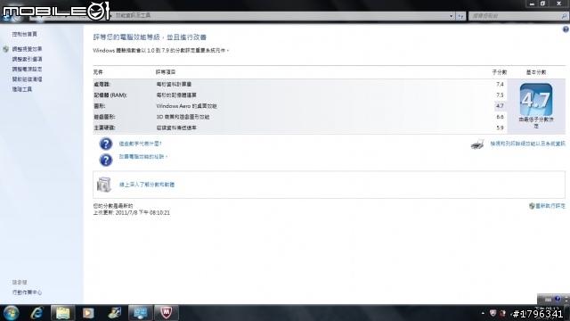Select the 圖形 row label

coord(99,106)
